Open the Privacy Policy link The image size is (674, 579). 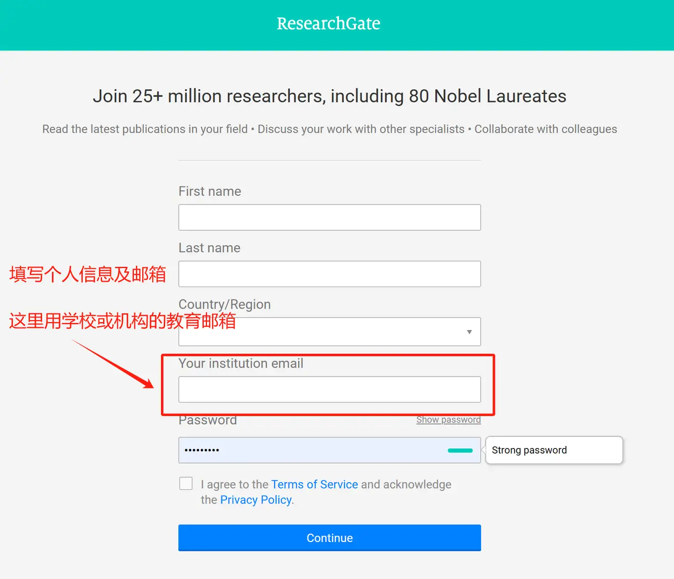pyautogui.click(x=256, y=500)
